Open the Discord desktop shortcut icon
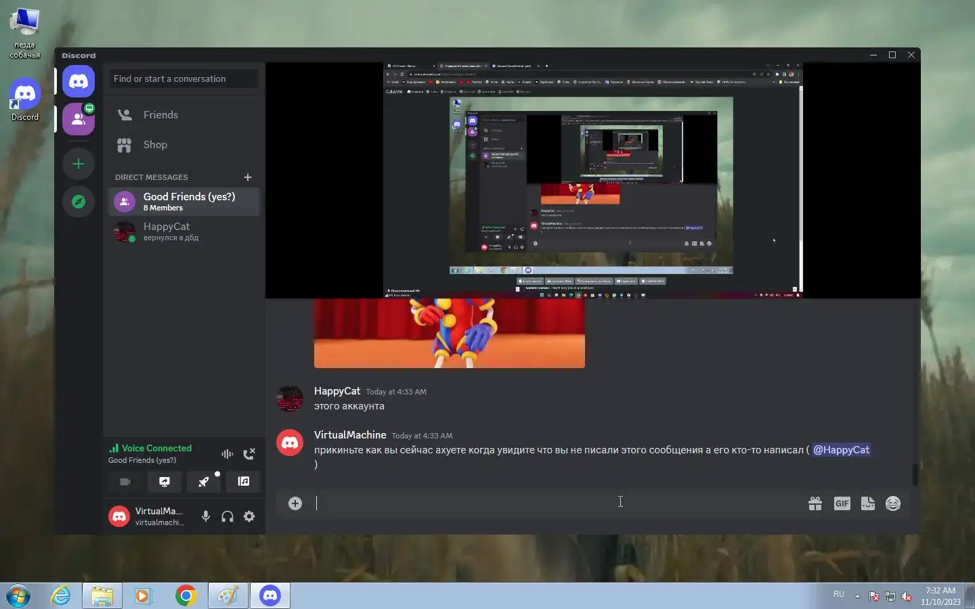 25,100
